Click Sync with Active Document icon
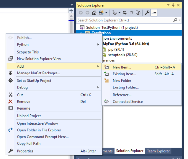 coord(125,13)
